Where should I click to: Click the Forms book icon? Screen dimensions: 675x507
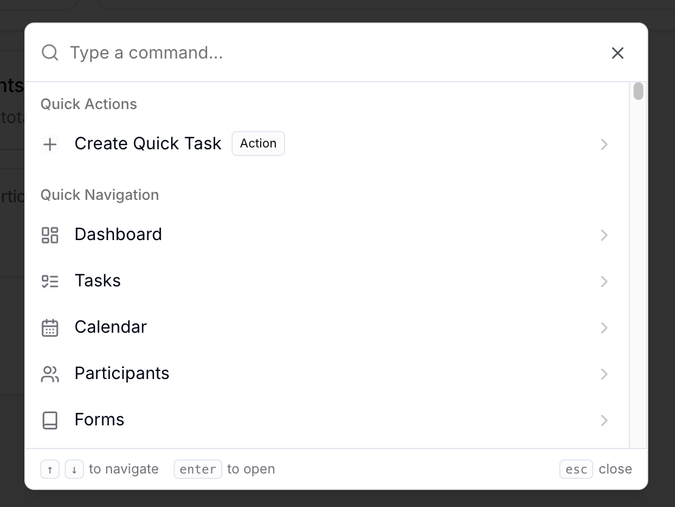[x=50, y=420]
